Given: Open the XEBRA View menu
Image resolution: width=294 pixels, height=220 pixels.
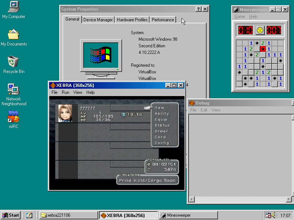Looking at the screenshot, I should pos(78,92).
